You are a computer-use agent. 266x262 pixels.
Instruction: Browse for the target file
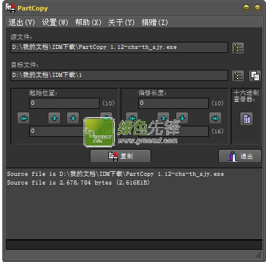(x=238, y=76)
